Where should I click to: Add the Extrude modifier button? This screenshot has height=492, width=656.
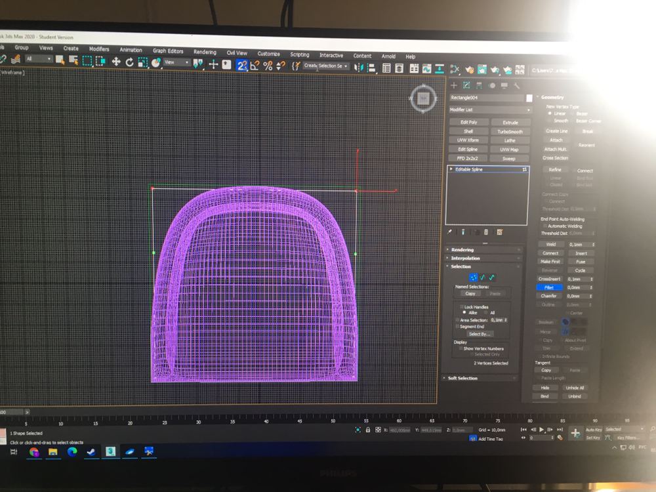pyautogui.click(x=510, y=123)
